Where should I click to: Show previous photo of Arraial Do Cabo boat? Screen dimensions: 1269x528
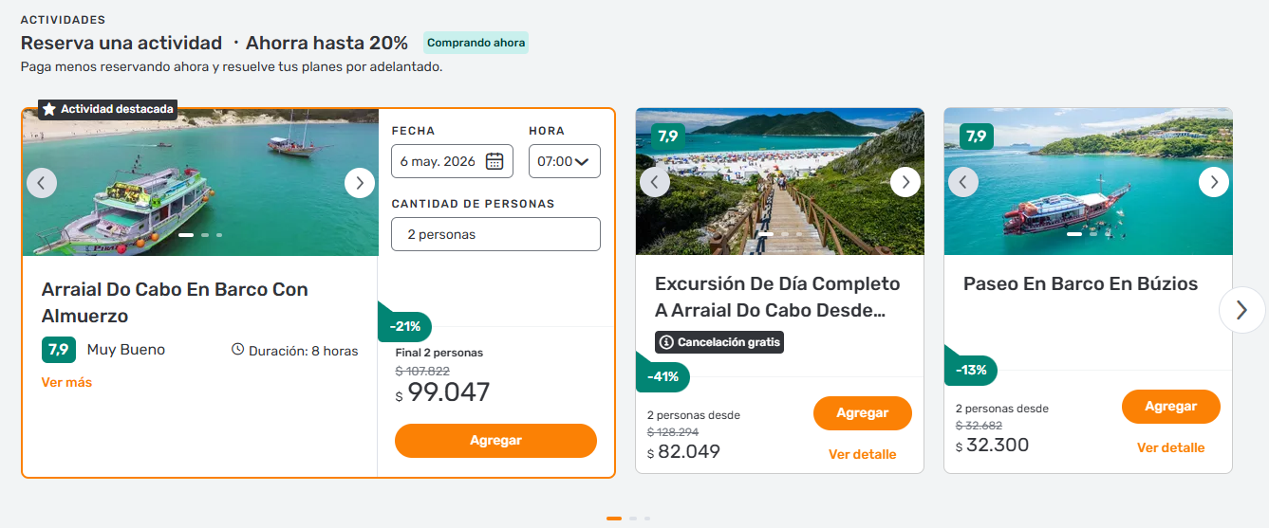[x=42, y=183]
